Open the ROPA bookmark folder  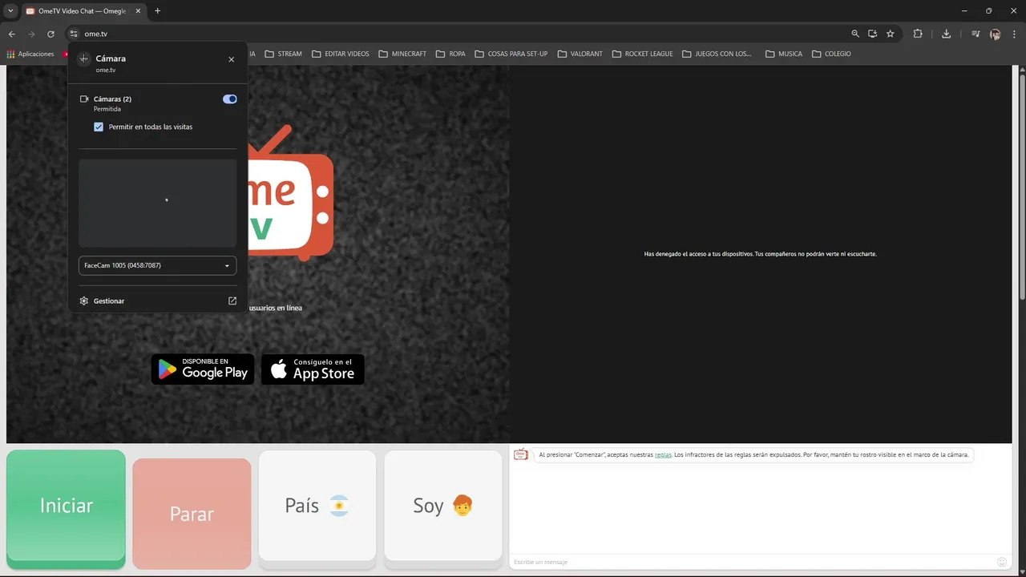tap(450, 54)
